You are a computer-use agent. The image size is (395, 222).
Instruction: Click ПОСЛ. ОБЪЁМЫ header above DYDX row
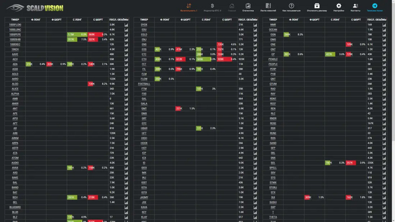point(248,20)
